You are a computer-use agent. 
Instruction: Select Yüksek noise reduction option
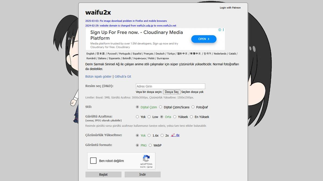click(x=175, y=117)
